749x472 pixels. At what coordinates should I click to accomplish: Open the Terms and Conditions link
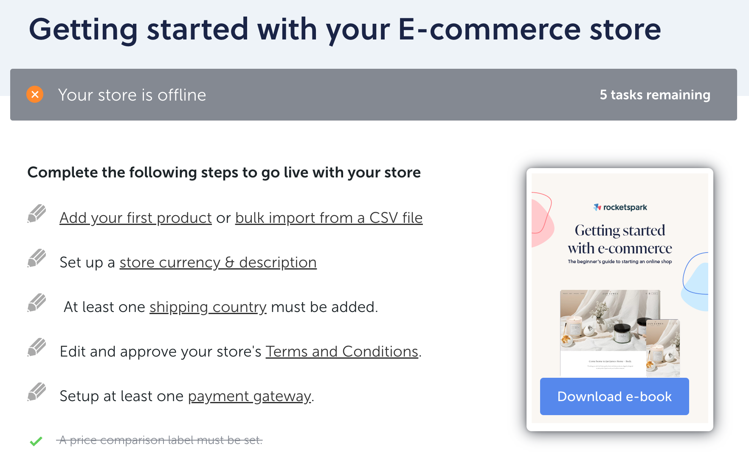point(342,351)
